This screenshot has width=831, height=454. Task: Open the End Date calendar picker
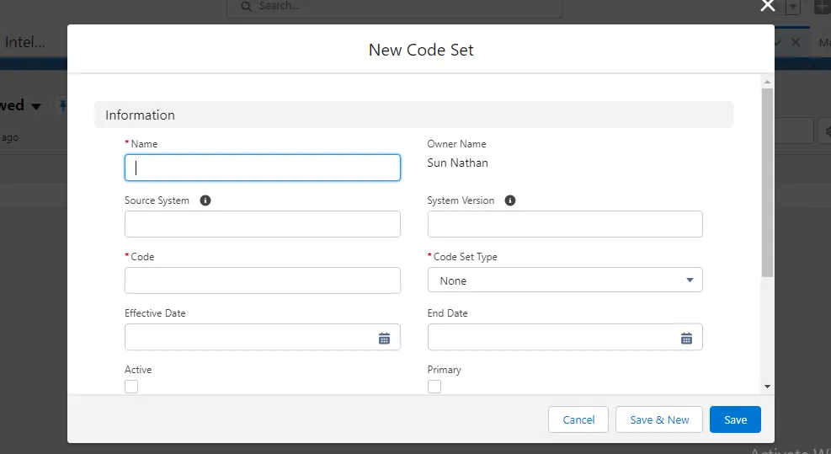pyautogui.click(x=686, y=339)
